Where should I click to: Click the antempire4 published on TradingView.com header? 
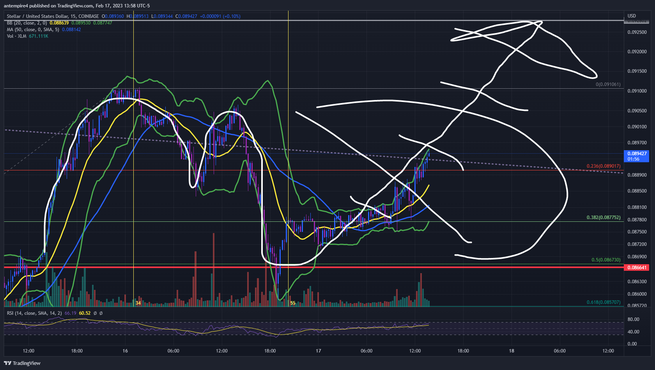[x=77, y=6]
